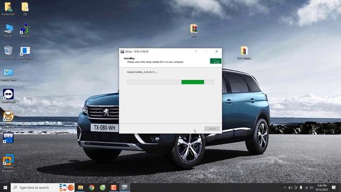
Task: Click the setup icon in installer title bar
Action: tap(122, 52)
